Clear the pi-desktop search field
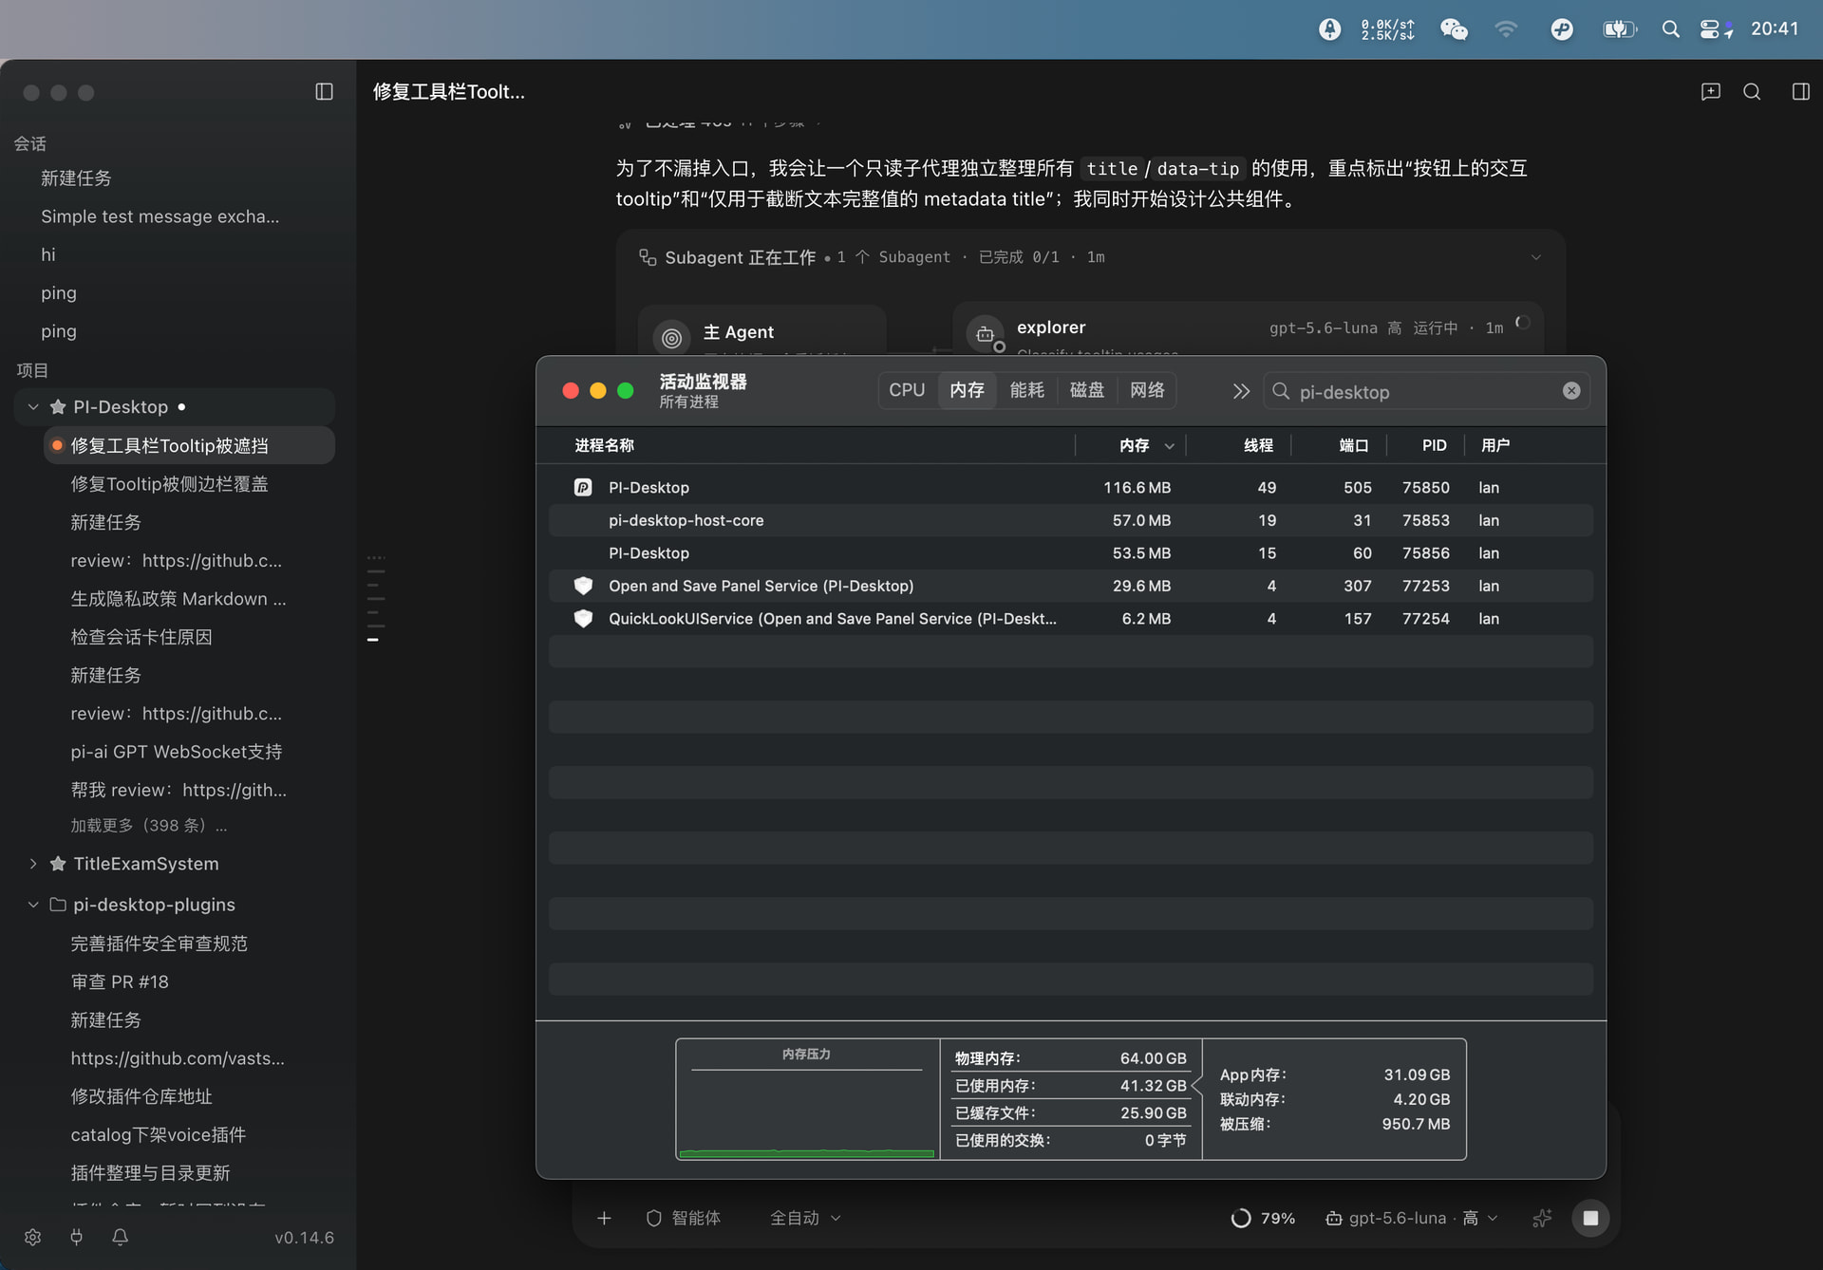Screen dimensions: 1823x1270 point(1571,391)
